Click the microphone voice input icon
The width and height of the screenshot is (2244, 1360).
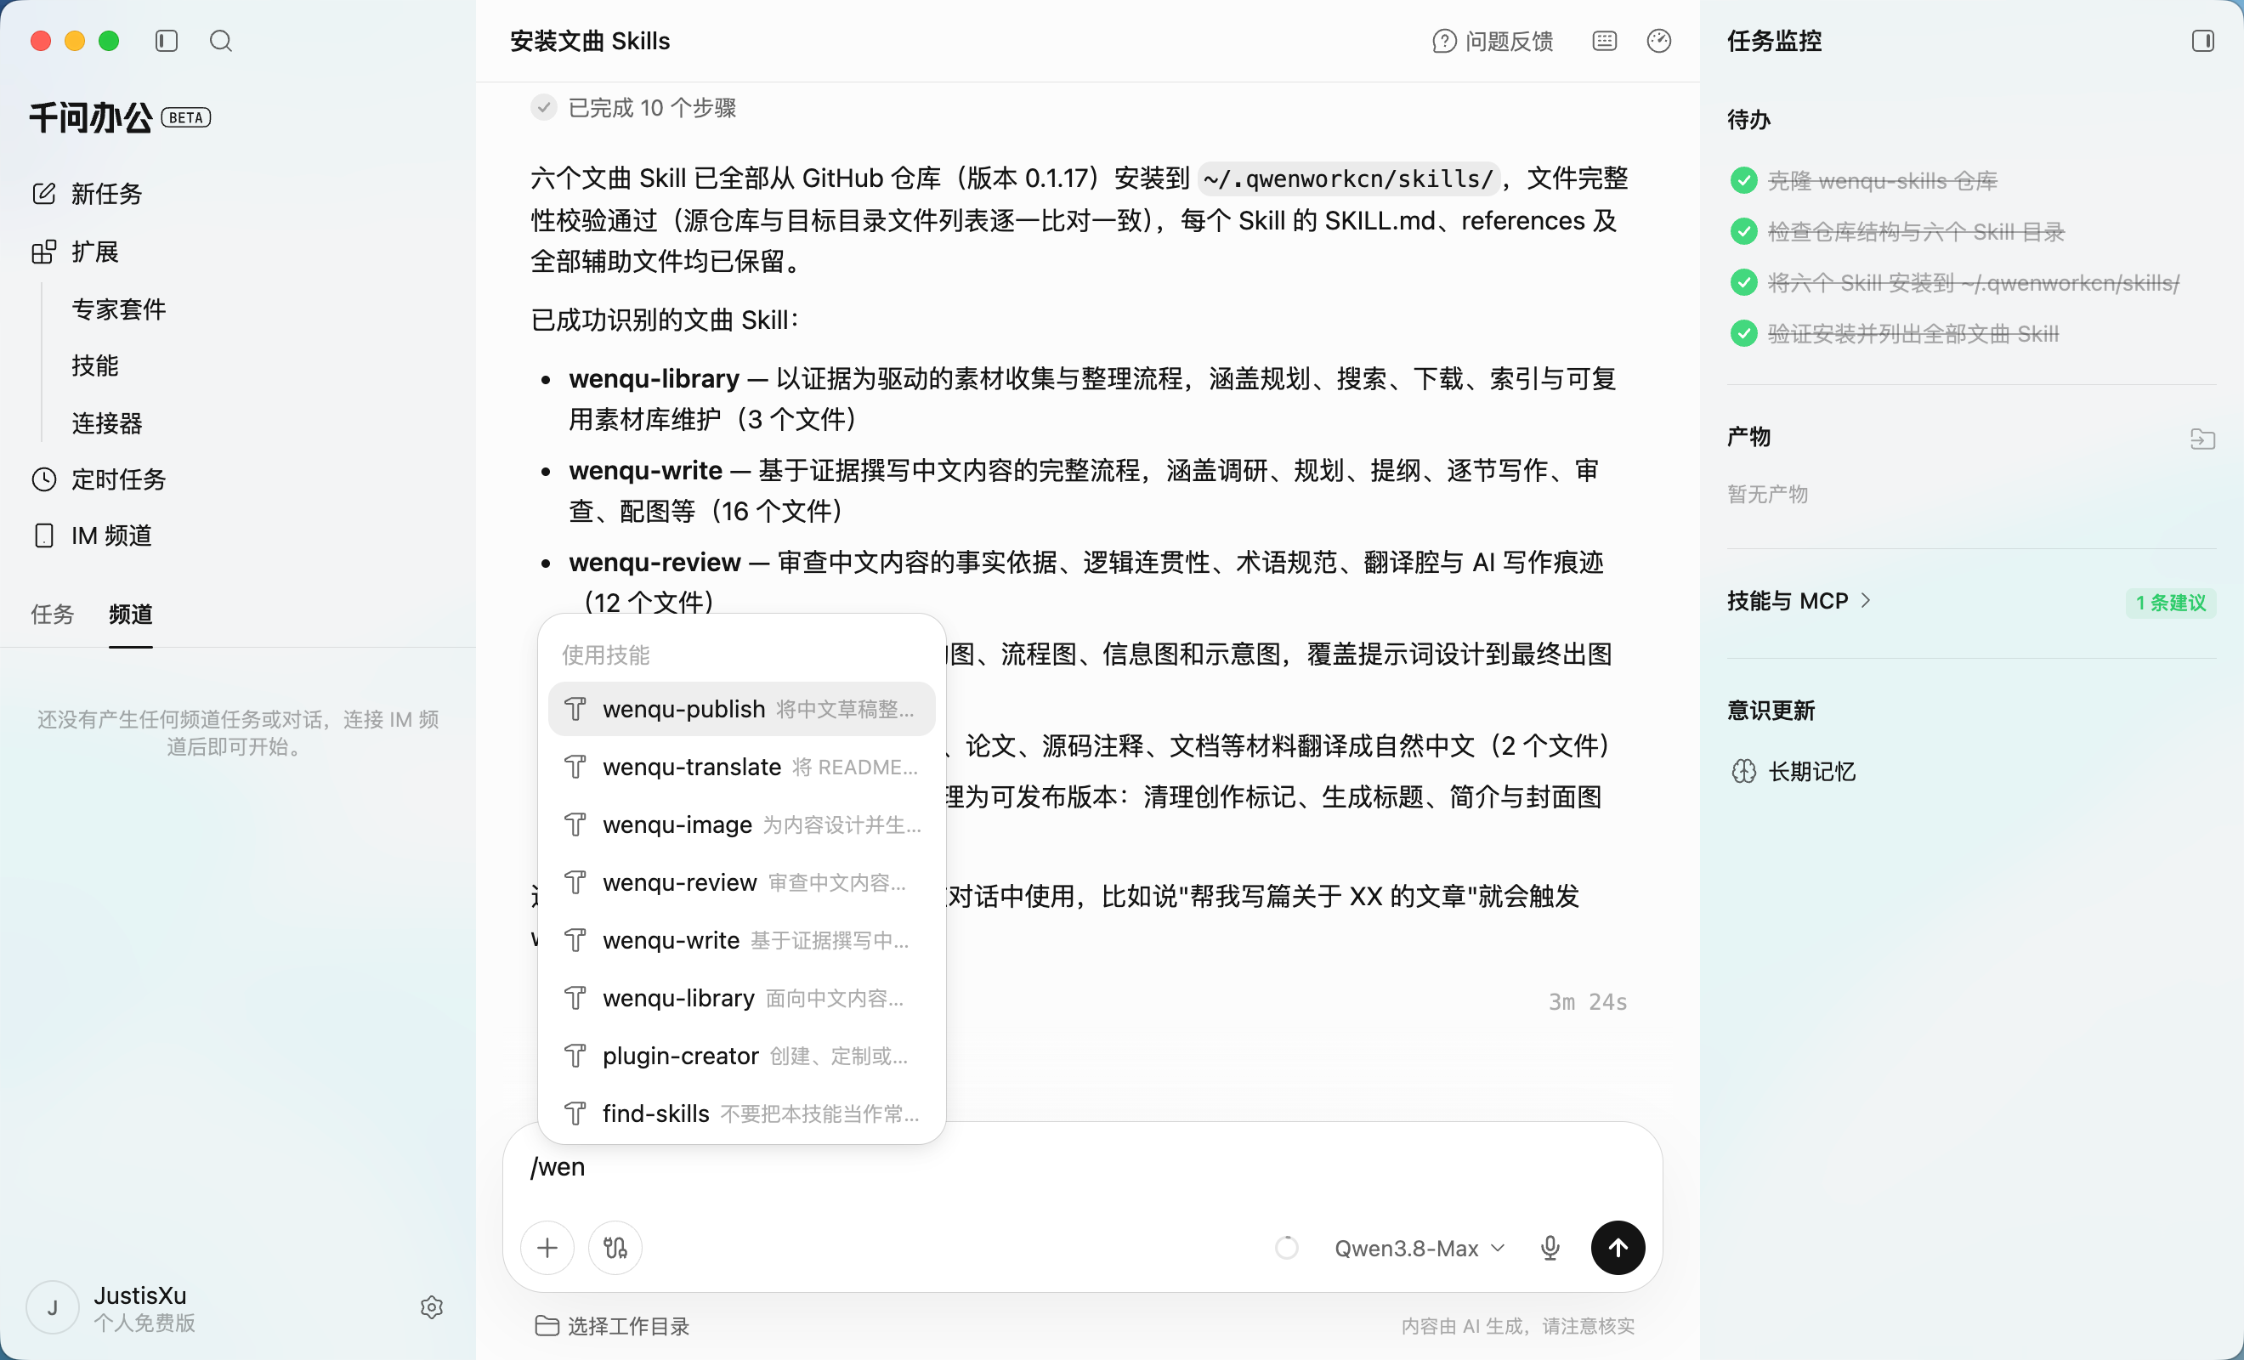pyautogui.click(x=1550, y=1247)
